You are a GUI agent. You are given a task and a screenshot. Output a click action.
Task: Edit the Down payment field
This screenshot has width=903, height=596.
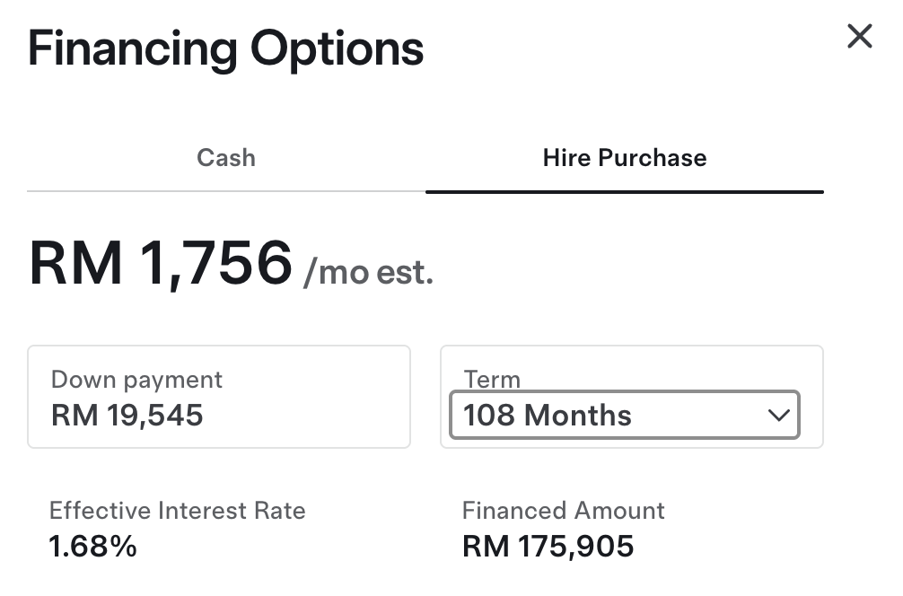click(x=219, y=397)
